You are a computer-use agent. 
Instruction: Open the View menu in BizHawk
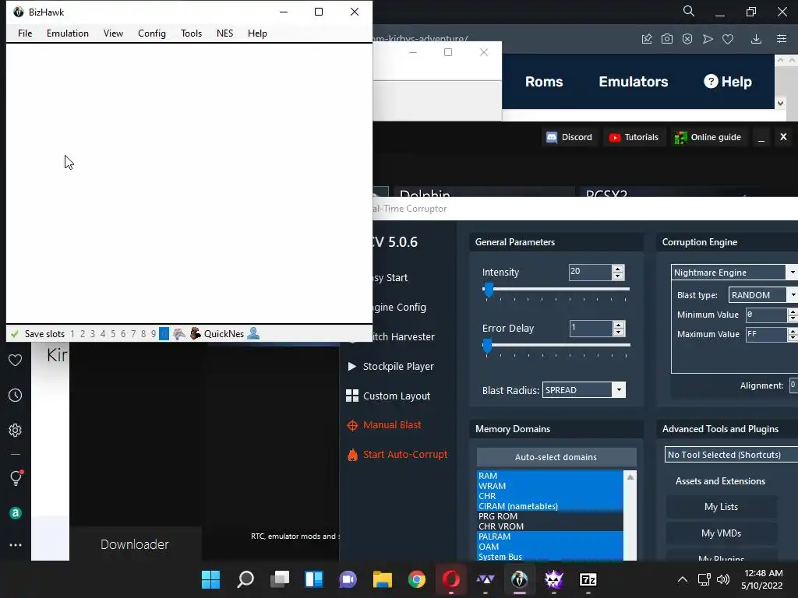(x=113, y=33)
